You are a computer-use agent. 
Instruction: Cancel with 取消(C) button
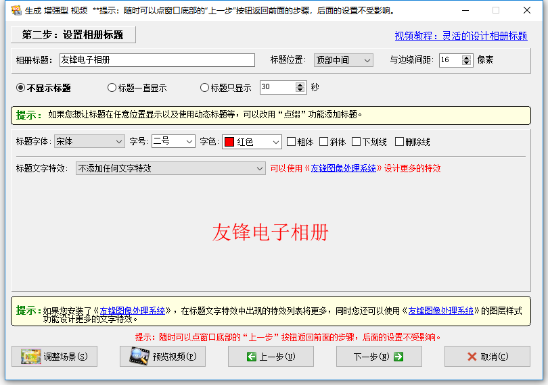click(487, 357)
